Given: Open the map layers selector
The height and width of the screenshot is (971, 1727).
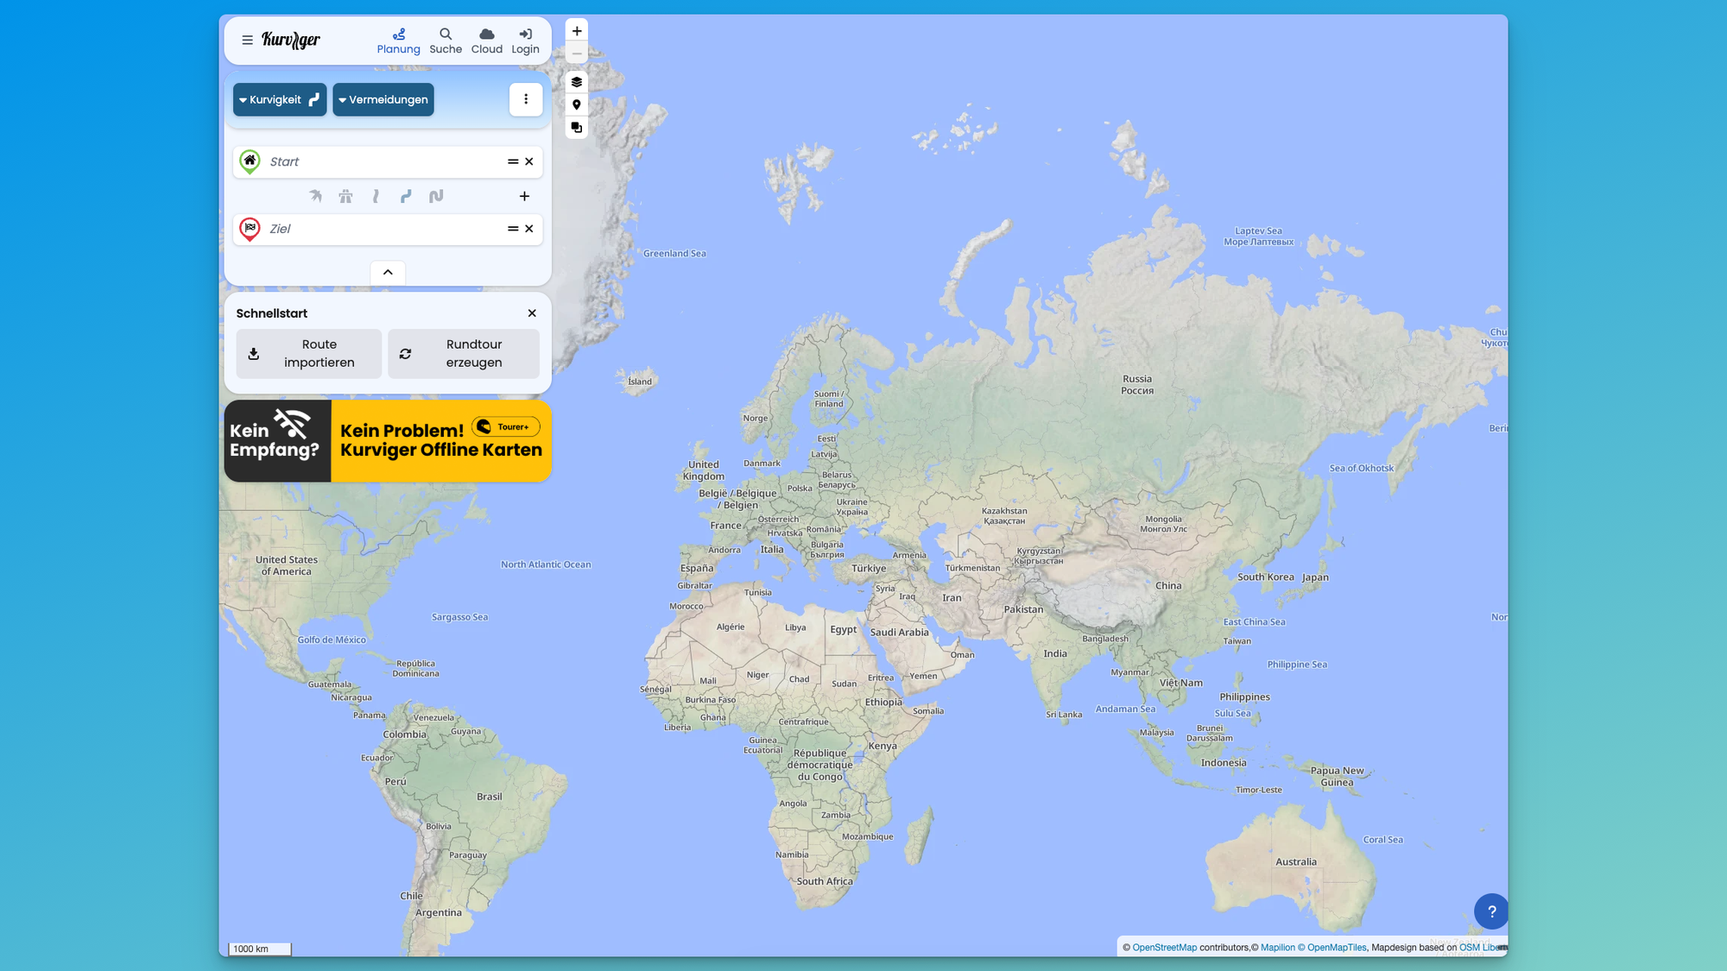Looking at the screenshot, I should coord(577,82).
